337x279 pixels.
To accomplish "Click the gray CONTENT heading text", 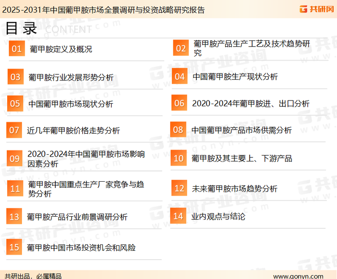I will [69, 30].
